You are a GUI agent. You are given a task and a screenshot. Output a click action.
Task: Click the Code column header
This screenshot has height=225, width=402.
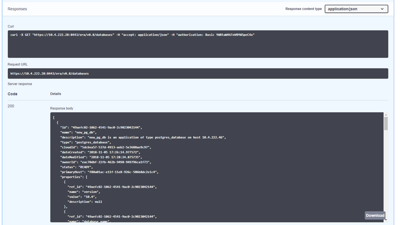click(x=12, y=94)
